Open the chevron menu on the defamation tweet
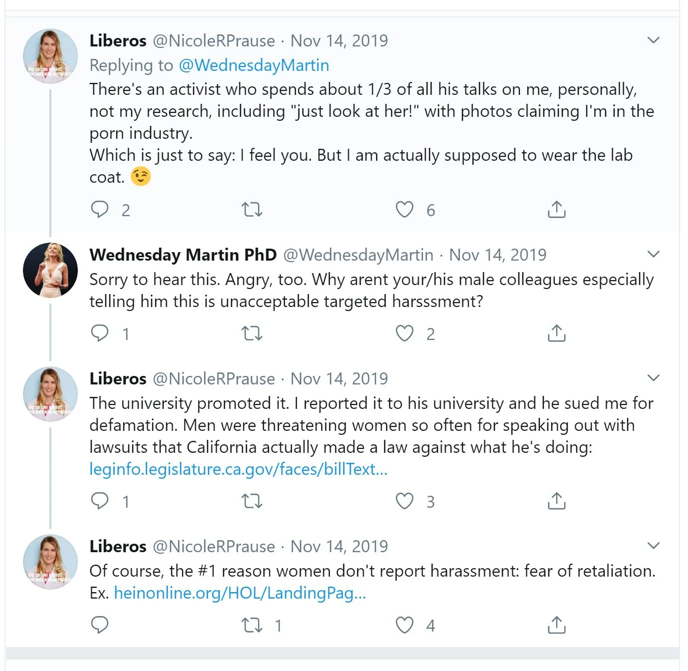Screen dimensions: 688x671 coord(653,378)
